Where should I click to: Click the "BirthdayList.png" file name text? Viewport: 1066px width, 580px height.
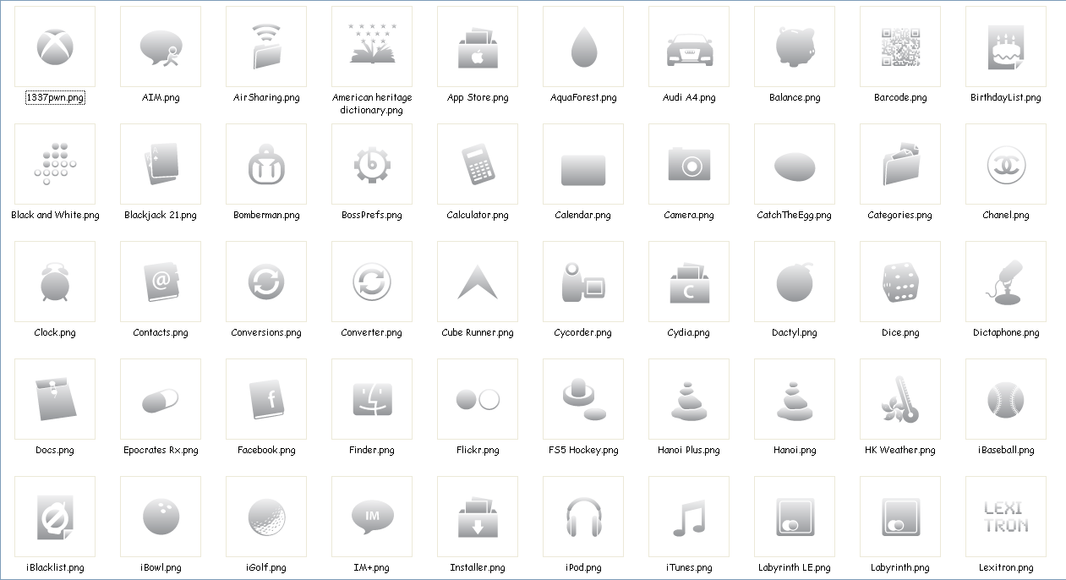(x=1006, y=97)
